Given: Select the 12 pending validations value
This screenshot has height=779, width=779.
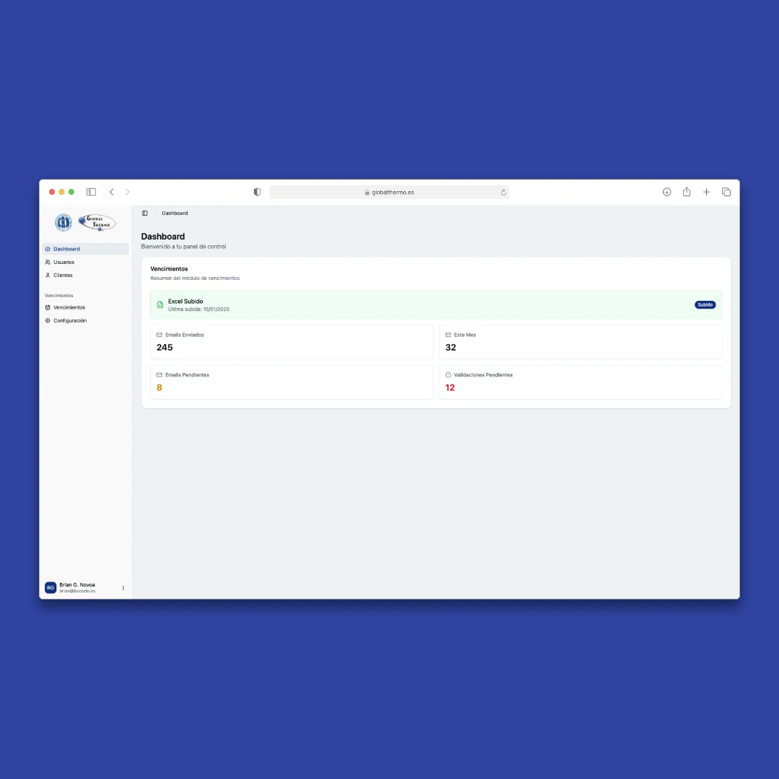Looking at the screenshot, I should coord(450,387).
